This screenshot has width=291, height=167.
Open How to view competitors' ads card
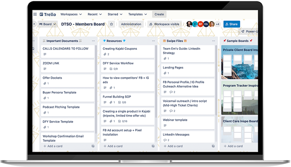click(128, 83)
